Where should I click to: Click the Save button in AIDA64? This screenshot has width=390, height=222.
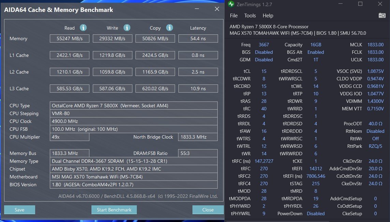click(x=19, y=210)
